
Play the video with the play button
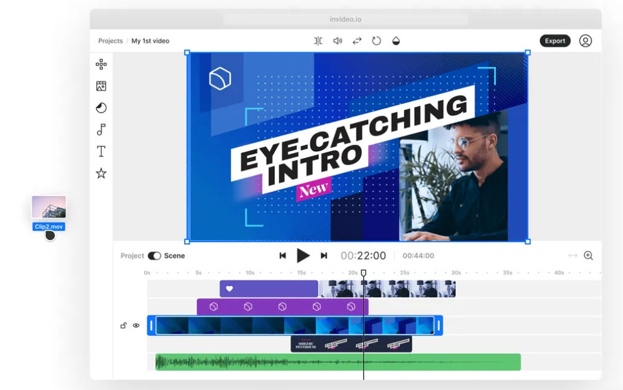click(303, 255)
